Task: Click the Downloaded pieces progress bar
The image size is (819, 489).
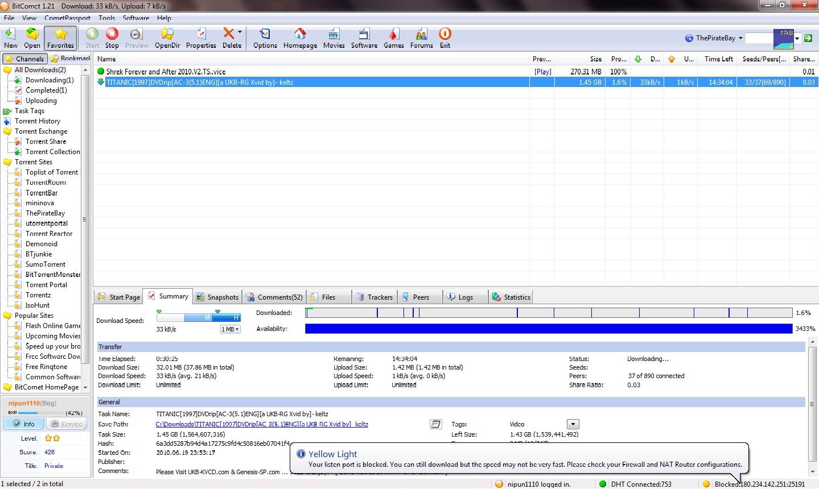Action: 549,313
